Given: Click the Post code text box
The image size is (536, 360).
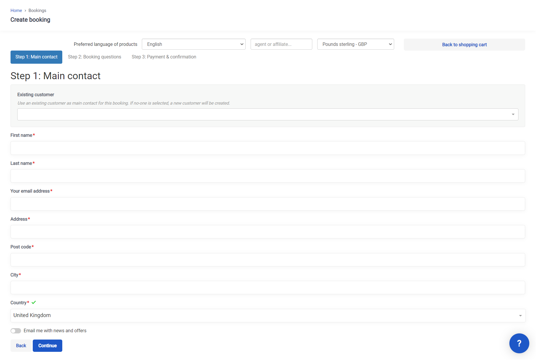Looking at the screenshot, I should [268, 260].
